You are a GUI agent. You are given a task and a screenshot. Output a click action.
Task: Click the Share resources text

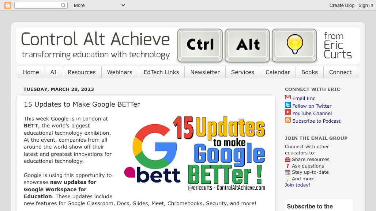coord(311,159)
